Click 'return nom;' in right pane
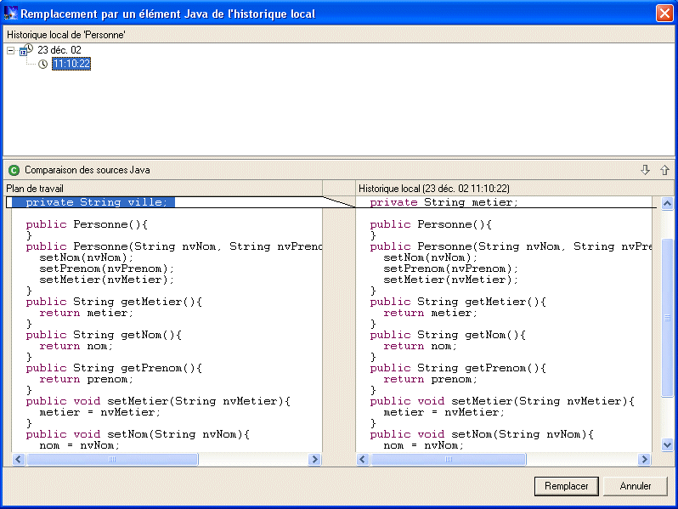 click(x=420, y=346)
